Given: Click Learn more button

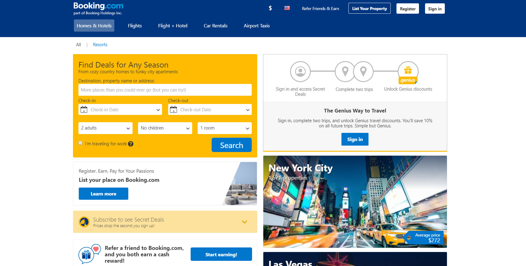Looking at the screenshot, I should (x=103, y=194).
